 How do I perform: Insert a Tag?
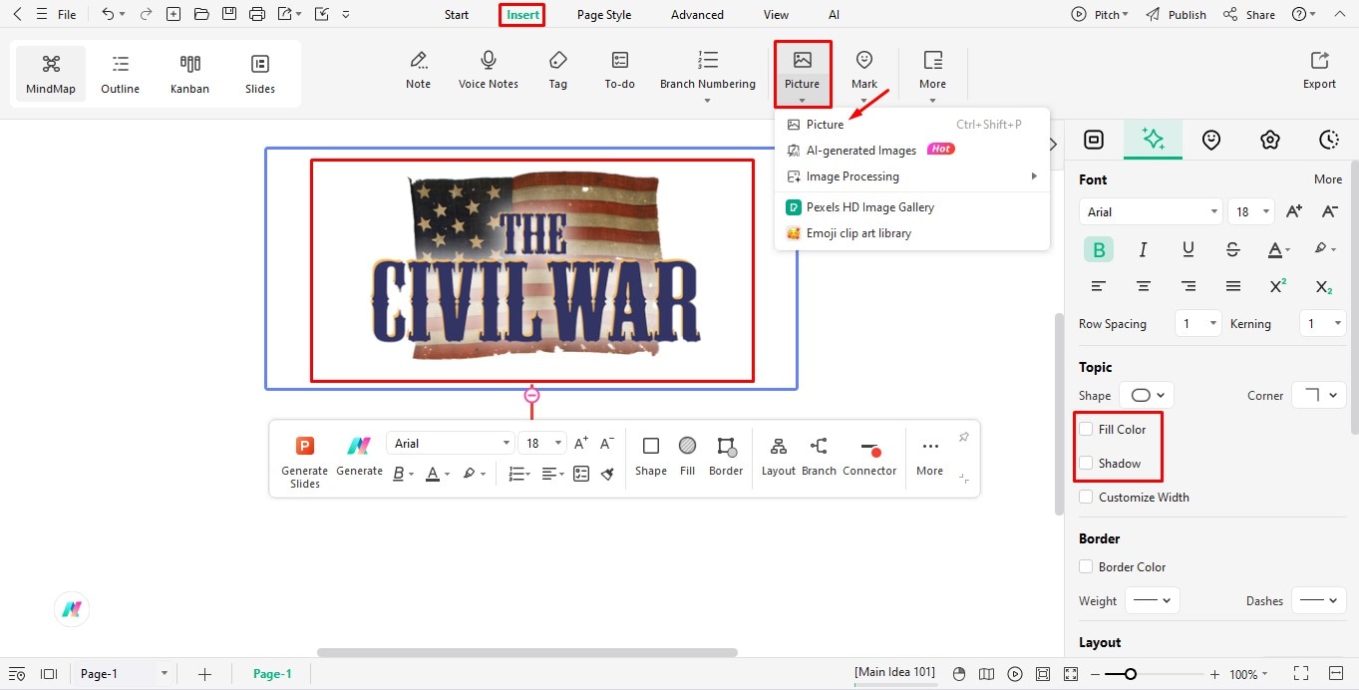pyautogui.click(x=558, y=71)
